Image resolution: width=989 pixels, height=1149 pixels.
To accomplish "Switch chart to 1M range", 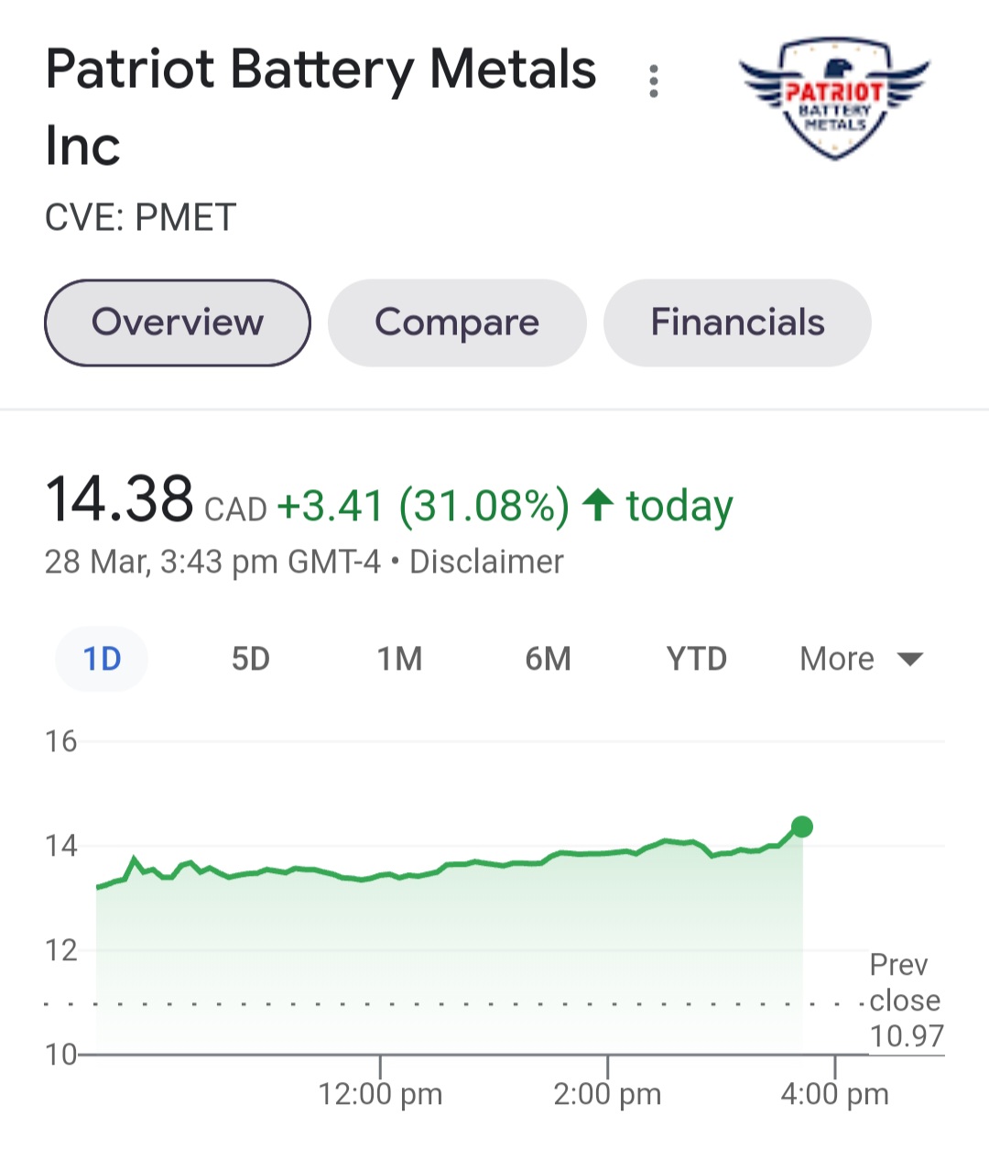I will pyautogui.click(x=399, y=659).
